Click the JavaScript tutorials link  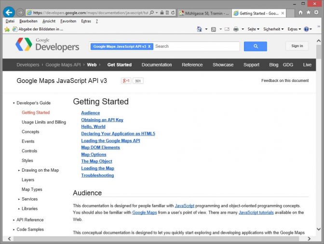click(256, 212)
